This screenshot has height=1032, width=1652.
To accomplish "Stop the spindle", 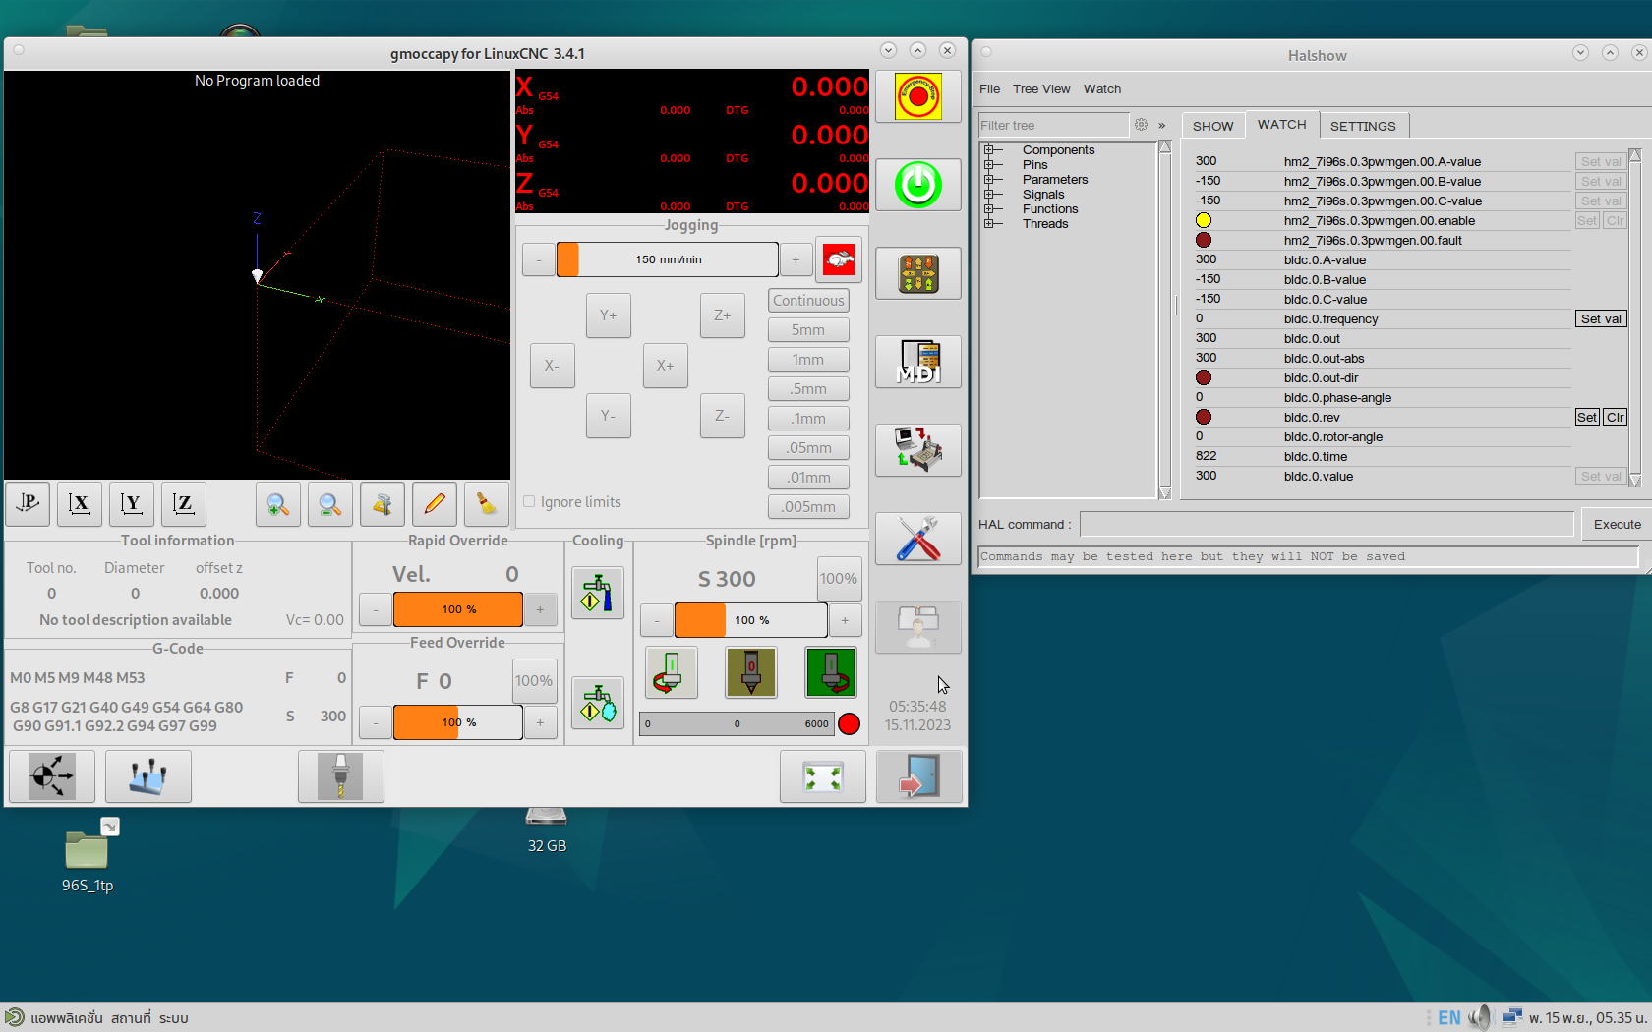I will 751,672.
